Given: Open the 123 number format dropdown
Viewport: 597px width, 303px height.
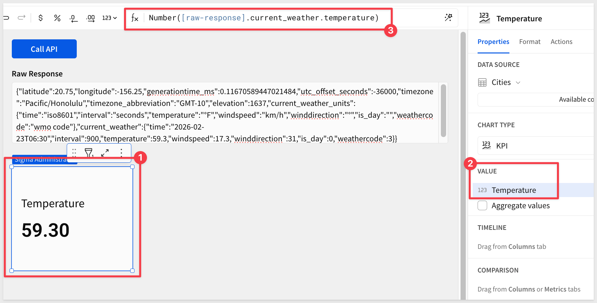Looking at the screenshot, I should (109, 18).
